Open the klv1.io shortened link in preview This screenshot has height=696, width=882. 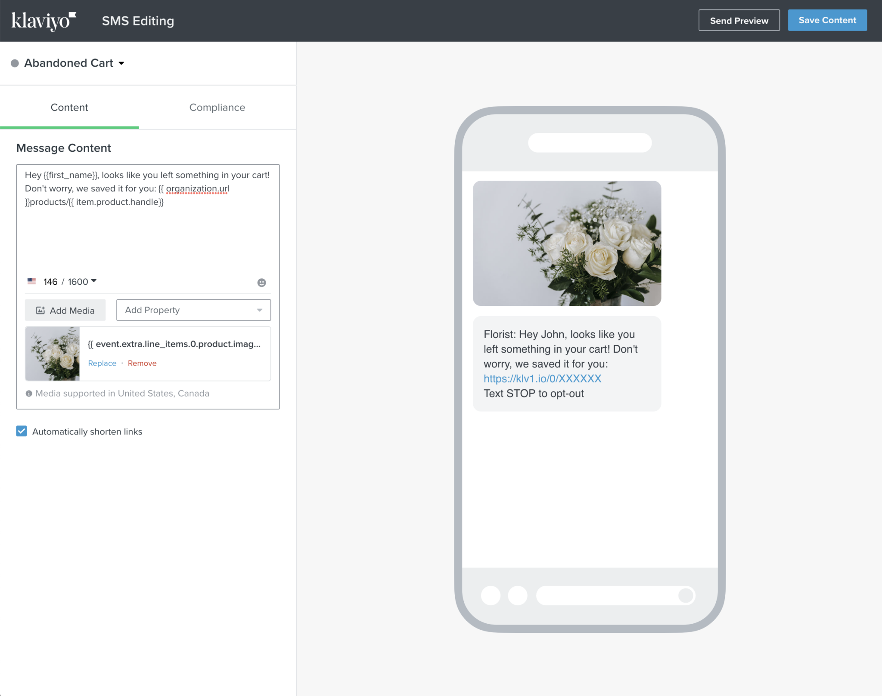click(x=542, y=379)
